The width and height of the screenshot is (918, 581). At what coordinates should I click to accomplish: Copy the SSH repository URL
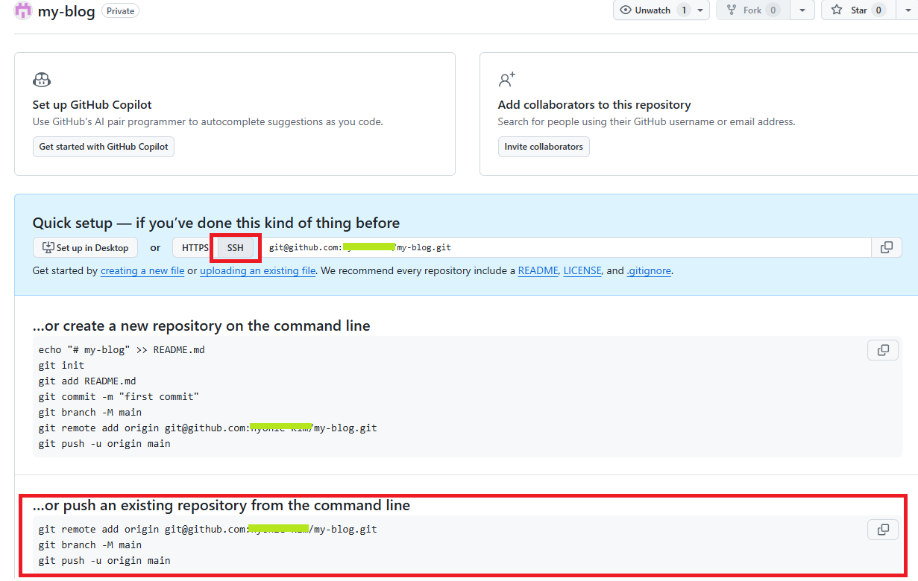point(887,247)
